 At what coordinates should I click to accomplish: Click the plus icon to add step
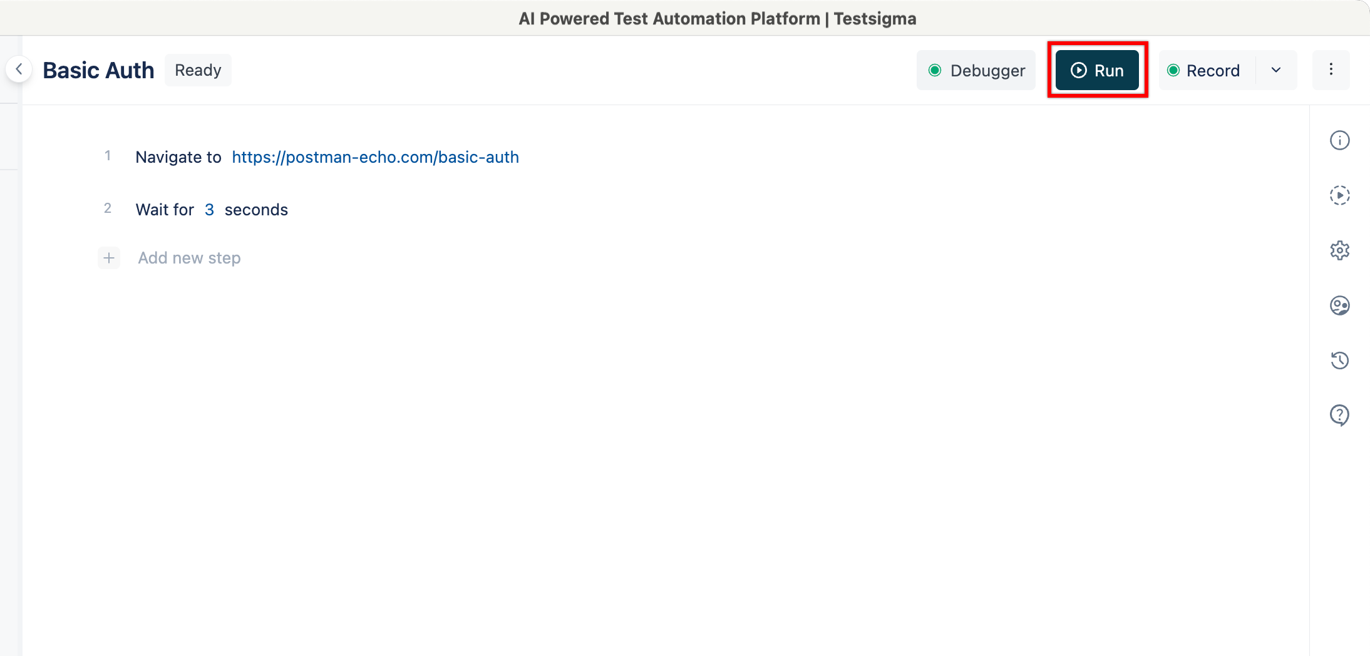click(x=109, y=258)
